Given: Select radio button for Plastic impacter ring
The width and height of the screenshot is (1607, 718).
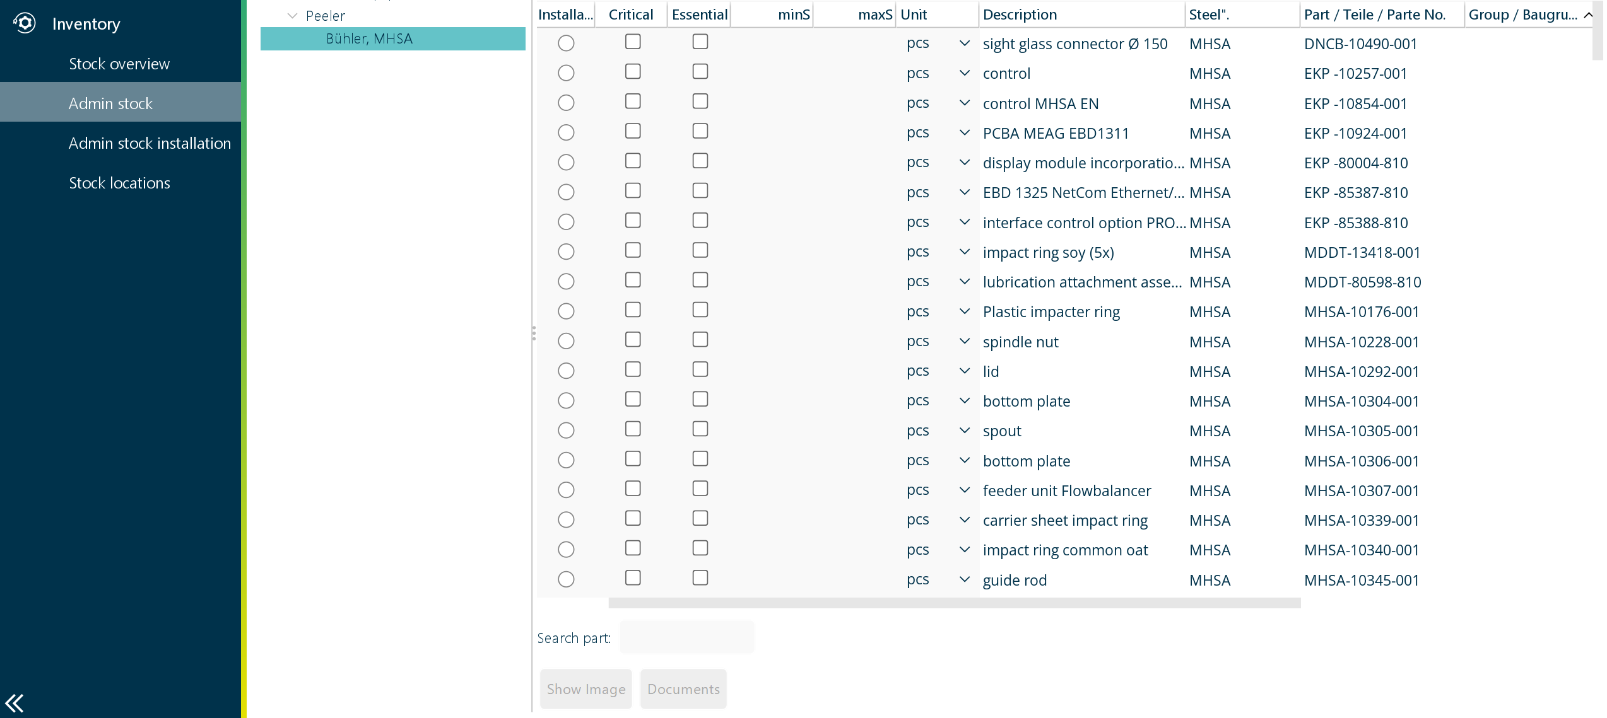Looking at the screenshot, I should [566, 311].
